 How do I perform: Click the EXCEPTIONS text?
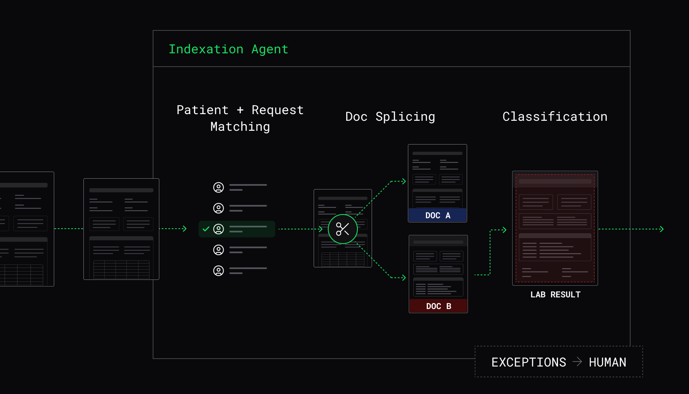[529, 362]
